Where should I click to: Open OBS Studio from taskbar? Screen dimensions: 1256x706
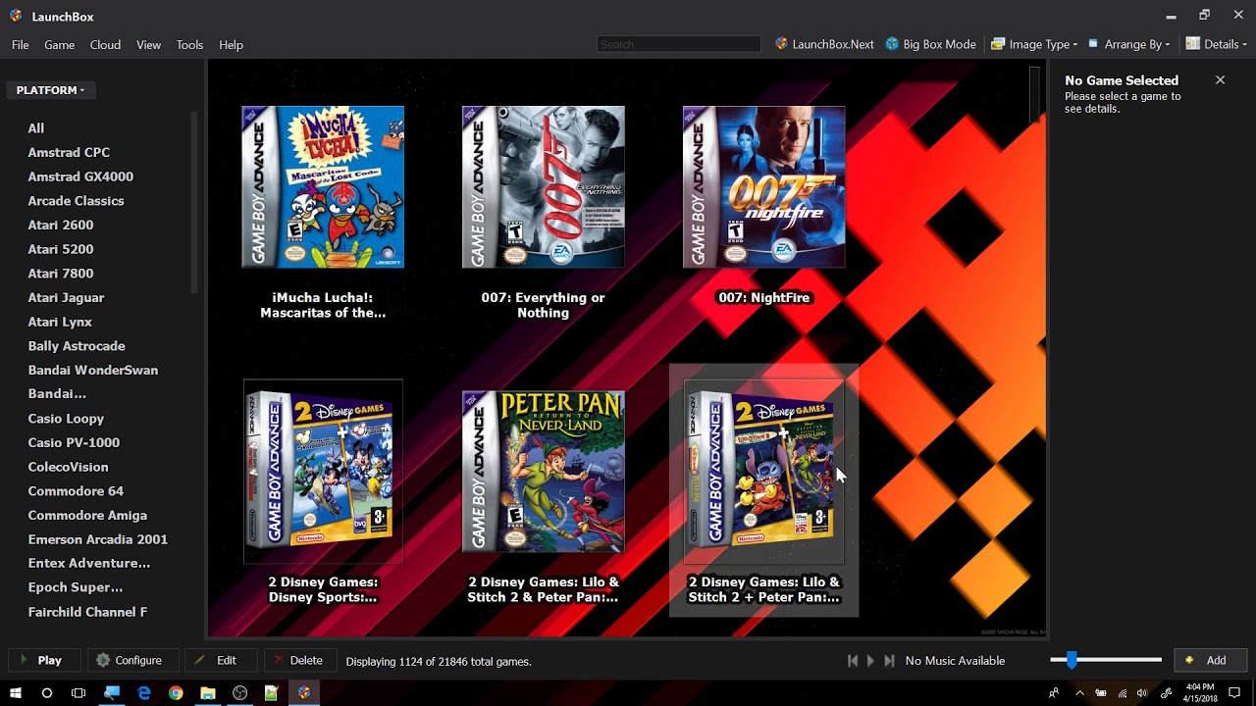[x=239, y=692]
